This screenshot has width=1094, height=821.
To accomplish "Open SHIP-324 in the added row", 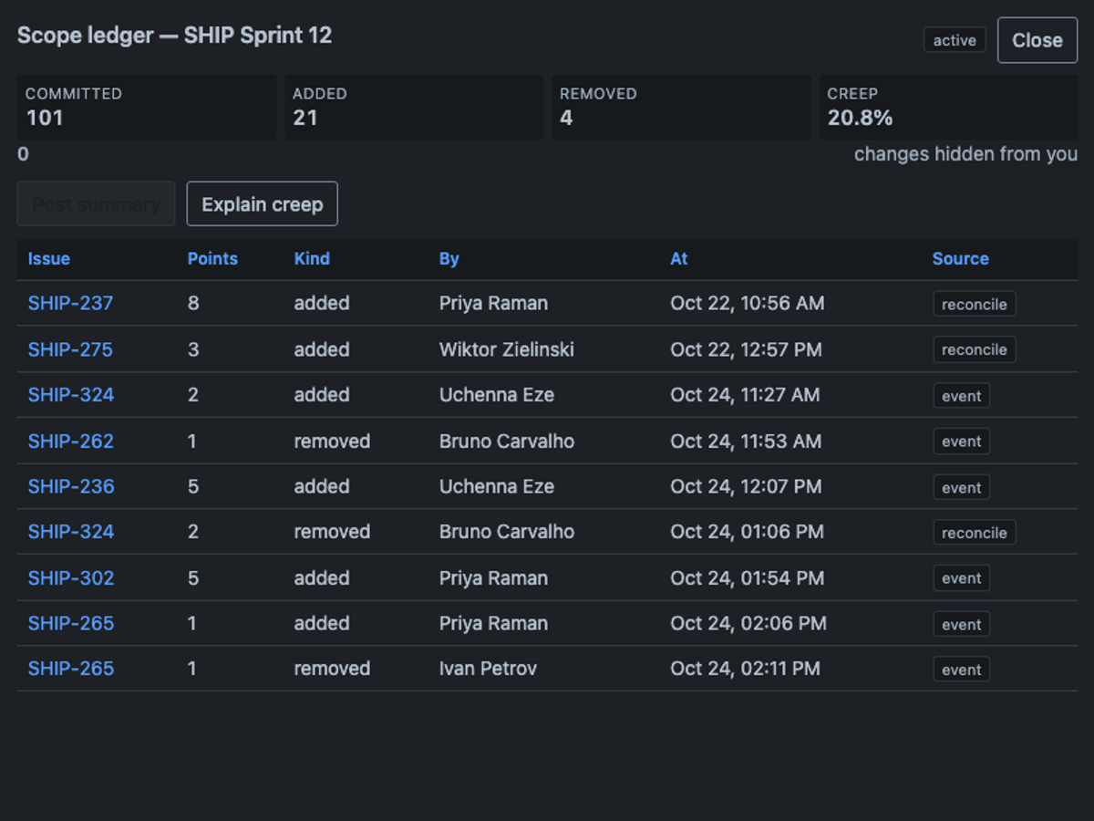I will pos(70,395).
